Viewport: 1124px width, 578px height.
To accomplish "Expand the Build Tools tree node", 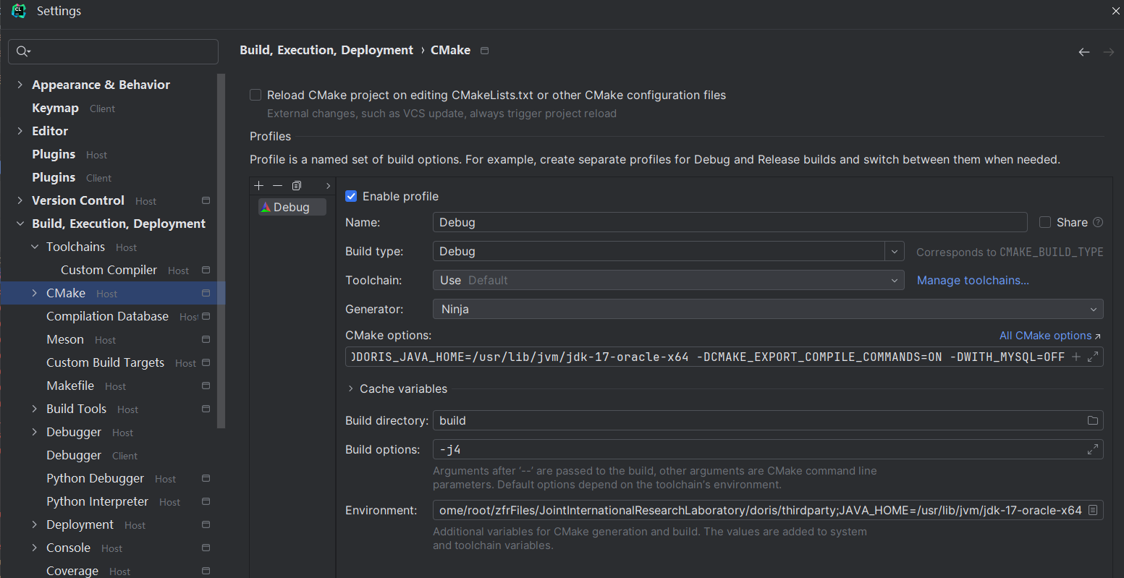I will pyautogui.click(x=35, y=409).
